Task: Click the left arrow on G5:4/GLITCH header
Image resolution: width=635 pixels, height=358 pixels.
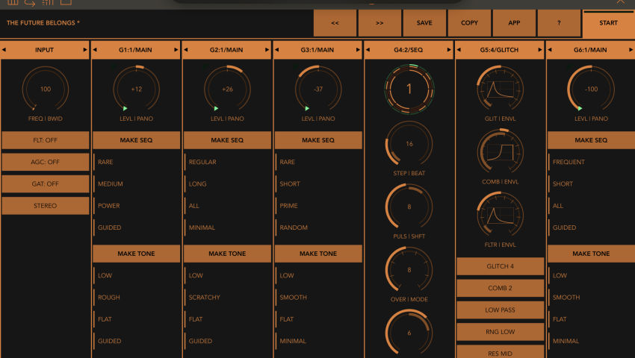Action: click(x=459, y=50)
